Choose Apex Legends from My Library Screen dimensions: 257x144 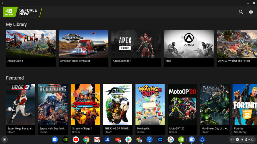click(136, 48)
